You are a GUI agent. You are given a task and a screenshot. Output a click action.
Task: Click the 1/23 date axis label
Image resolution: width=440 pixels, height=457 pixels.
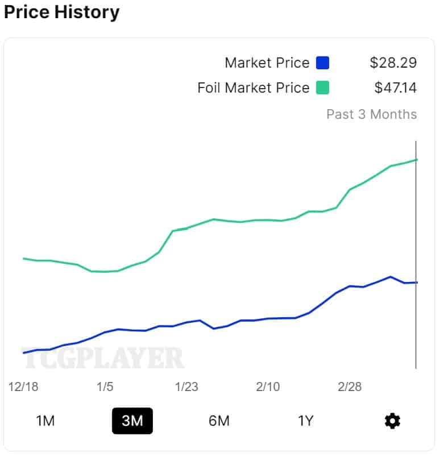[x=186, y=387]
